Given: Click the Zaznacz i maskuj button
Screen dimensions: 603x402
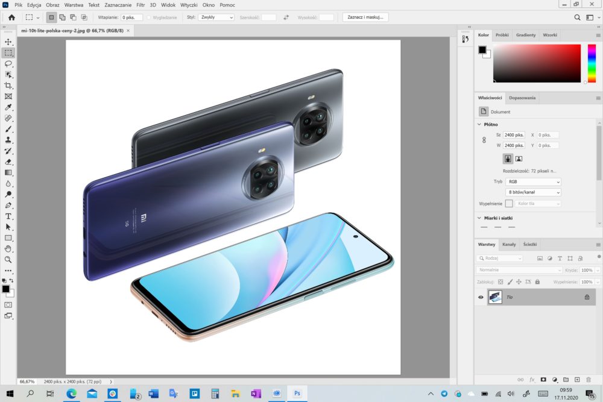Looking at the screenshot, I should pos(365,17).
